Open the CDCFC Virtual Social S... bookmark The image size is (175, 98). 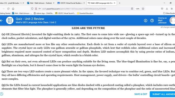click(x=65, y=13)
